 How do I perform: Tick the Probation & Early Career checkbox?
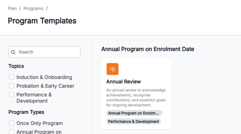tap(12, 86)
